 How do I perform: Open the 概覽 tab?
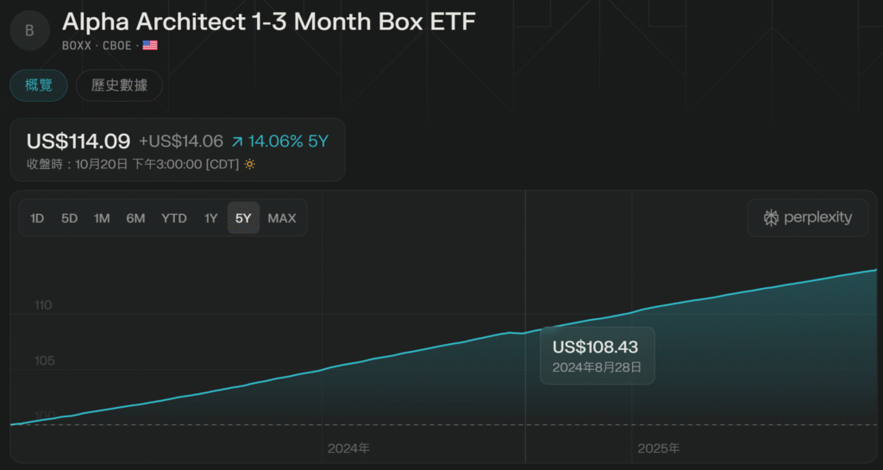tap(38, 85)
